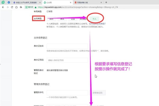Click the 身份证号码 input field

67,60
